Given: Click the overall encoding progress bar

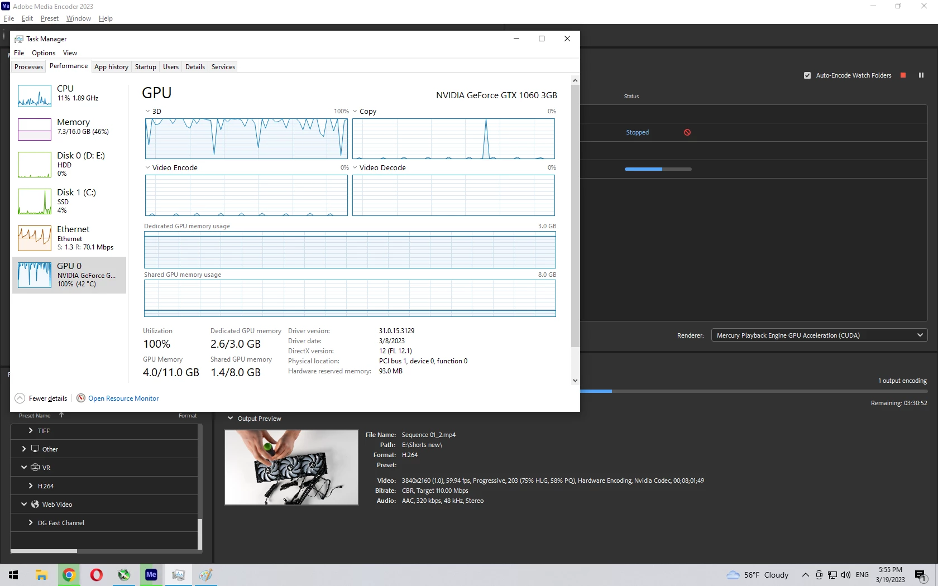Looking at the screenshot, I should (x=754, y=391).
